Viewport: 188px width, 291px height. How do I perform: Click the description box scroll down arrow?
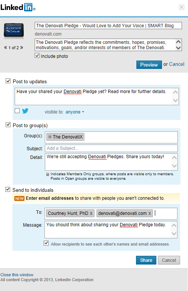tap(178, 48)
